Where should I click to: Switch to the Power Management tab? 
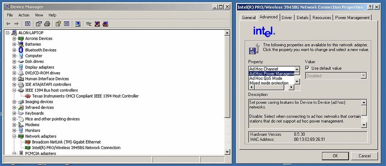coord(352,17)
